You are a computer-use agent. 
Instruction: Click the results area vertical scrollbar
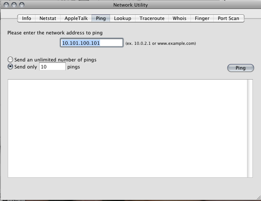(x=250, y=128)
